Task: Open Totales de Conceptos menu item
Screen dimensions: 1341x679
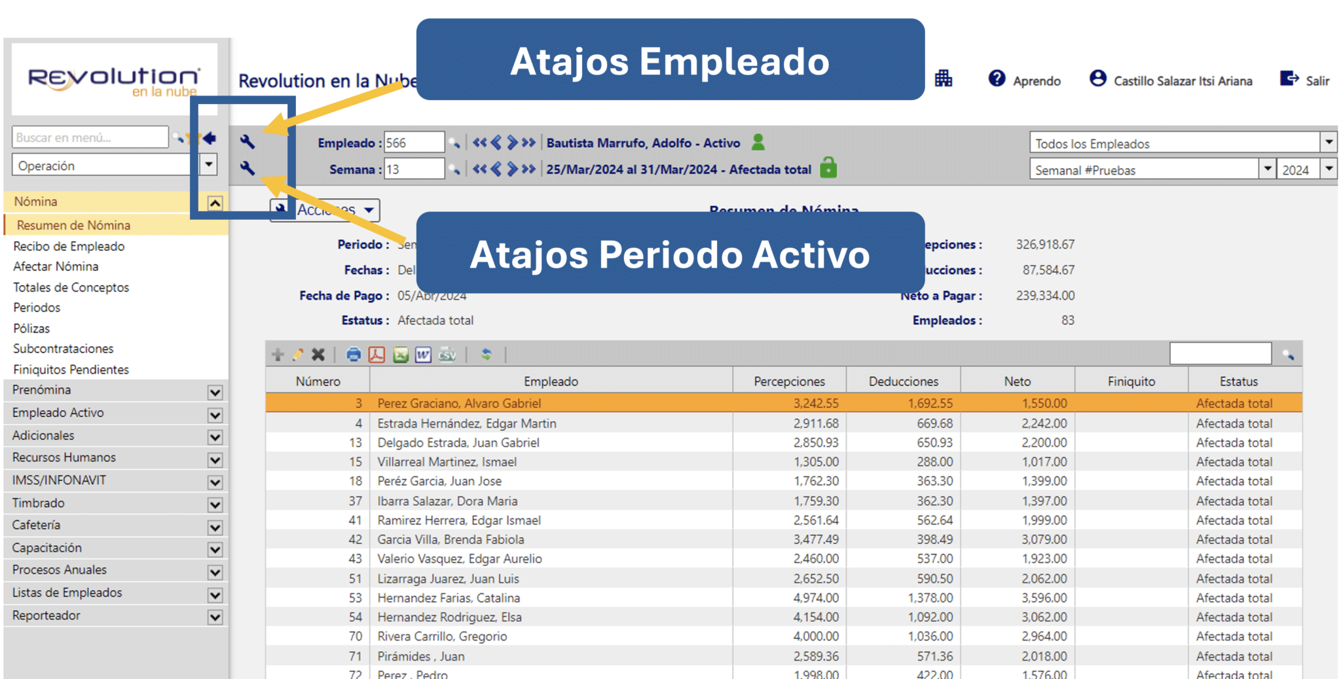Action: click(71, 287)
